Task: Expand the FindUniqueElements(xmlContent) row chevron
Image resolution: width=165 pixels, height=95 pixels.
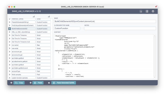Action: click(9, 25)
